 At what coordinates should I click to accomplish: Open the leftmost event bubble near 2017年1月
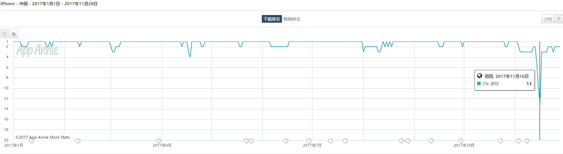[32, 141]
